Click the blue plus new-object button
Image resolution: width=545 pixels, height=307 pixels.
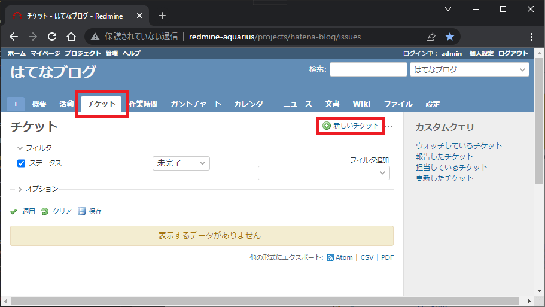click(x=16, y=104)
